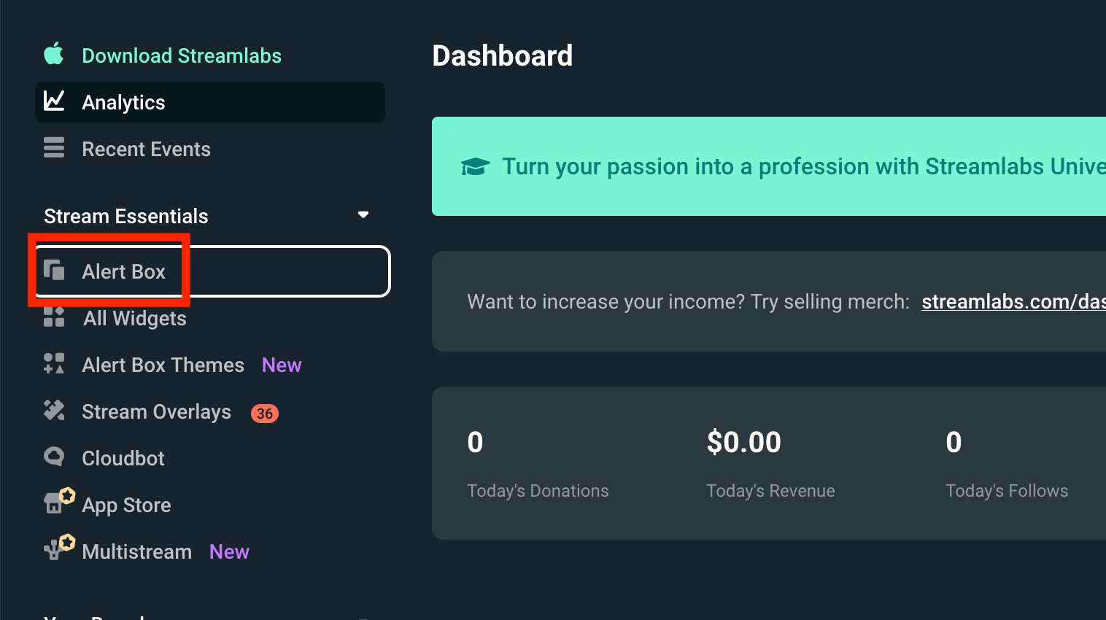Select the Apple logo next to Download Streamlabs
The height and width of the screenshot is (620, 1106).
(x=53, y=55)
